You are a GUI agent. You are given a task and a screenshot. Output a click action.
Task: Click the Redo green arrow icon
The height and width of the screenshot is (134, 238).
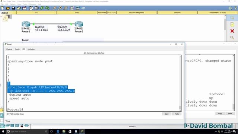48,8
